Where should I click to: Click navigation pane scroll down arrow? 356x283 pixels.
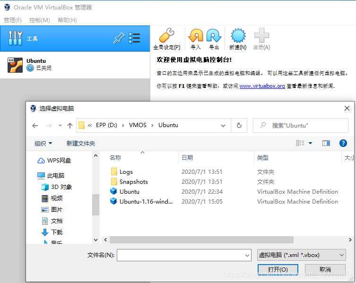(x=96, y=240)
